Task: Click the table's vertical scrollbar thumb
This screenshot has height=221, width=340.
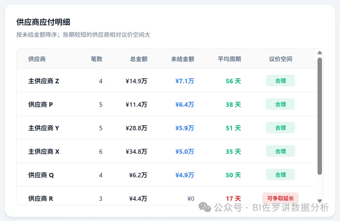Action: (320, 116)
